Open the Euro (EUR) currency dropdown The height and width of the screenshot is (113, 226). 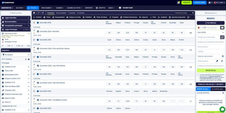coord(210,32)
